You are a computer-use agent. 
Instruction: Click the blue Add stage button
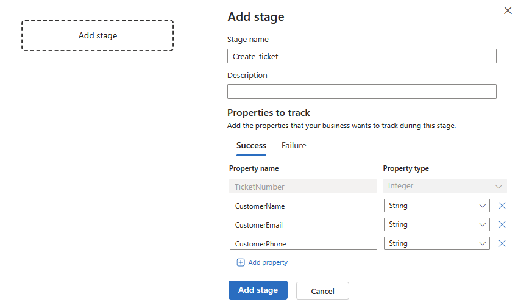[258, 290]
